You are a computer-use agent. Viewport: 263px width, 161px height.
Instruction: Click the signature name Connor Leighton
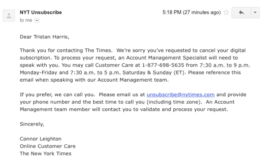(x=41, y=139)
